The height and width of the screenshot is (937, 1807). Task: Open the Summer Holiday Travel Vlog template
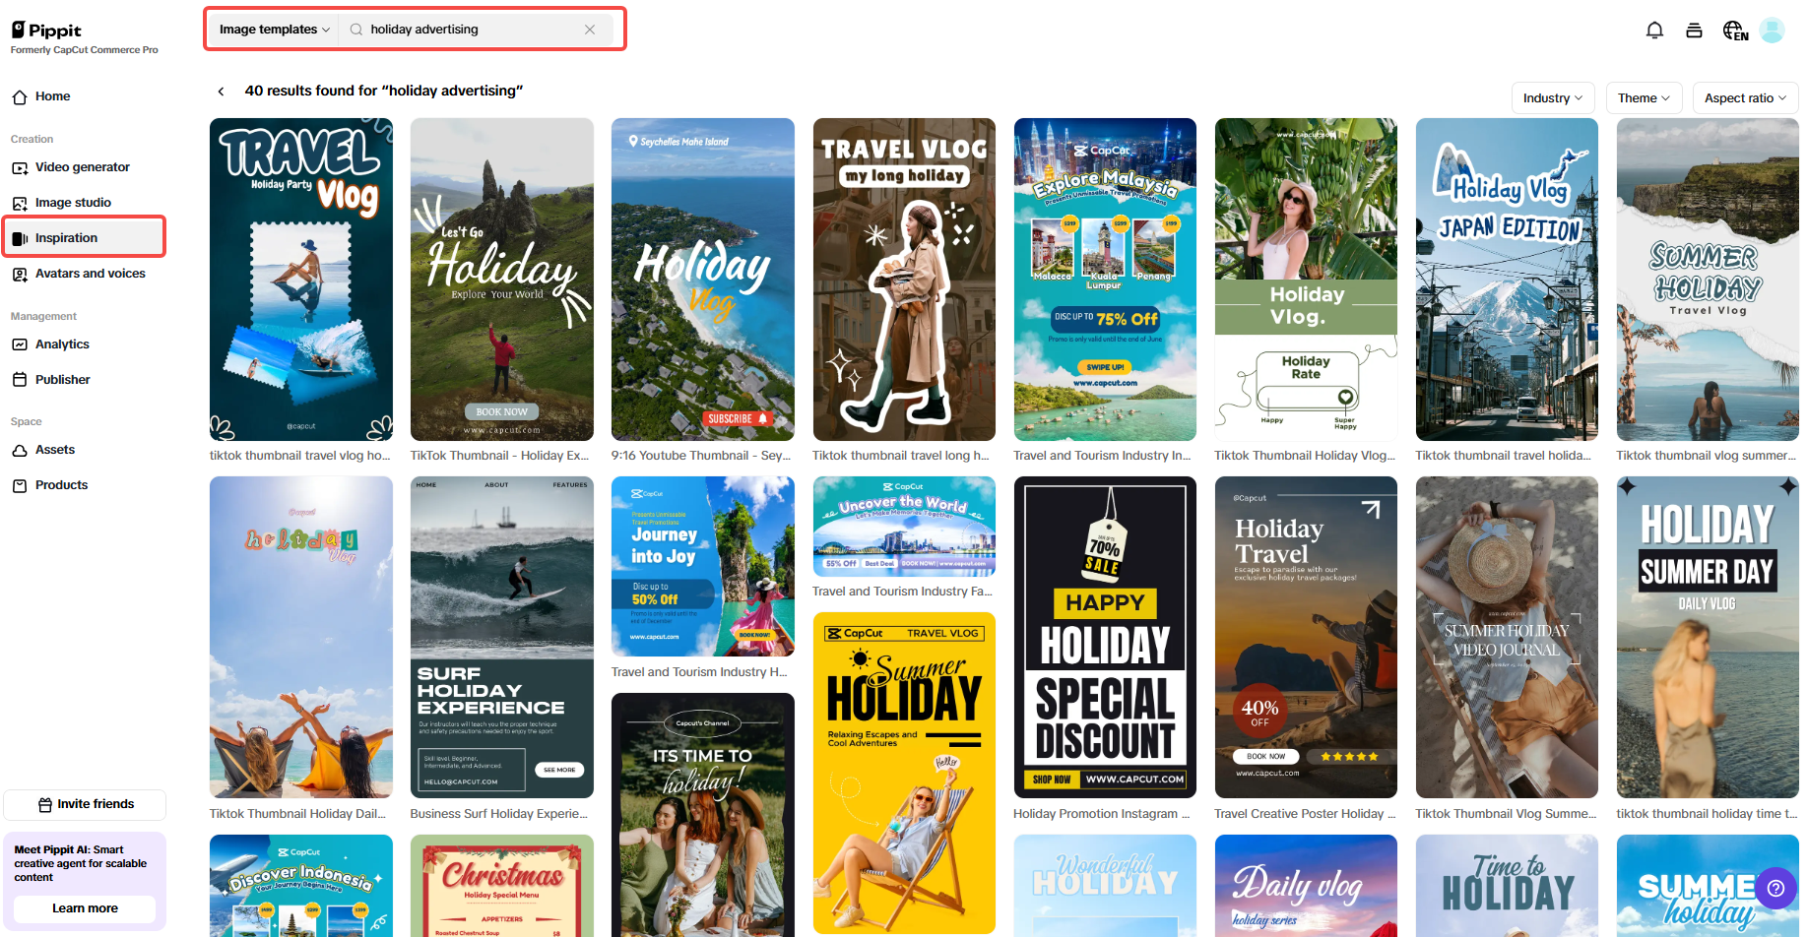tap(1708, 280)
